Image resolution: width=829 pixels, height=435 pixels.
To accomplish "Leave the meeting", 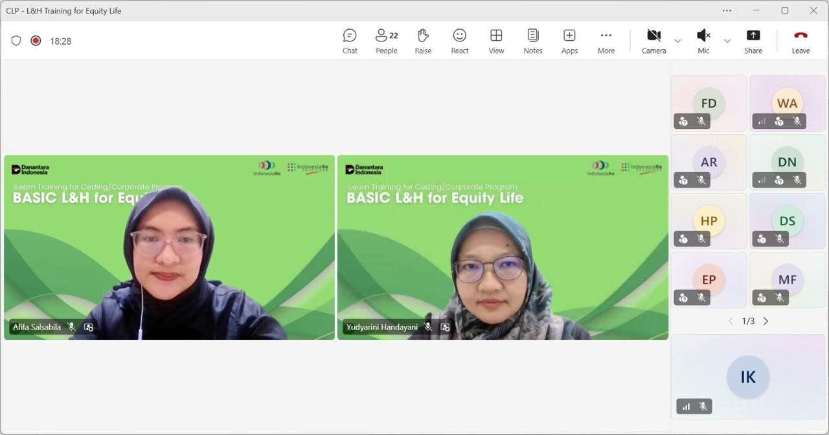I will click(801, 41).
